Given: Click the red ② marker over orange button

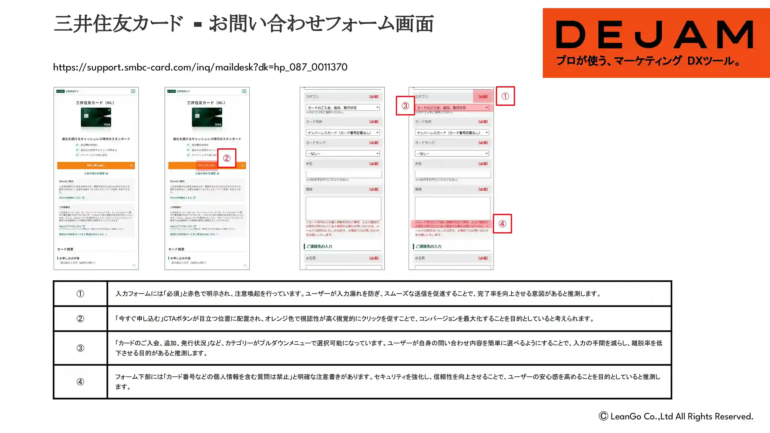Looking at the screenshot, I should 226,158.
